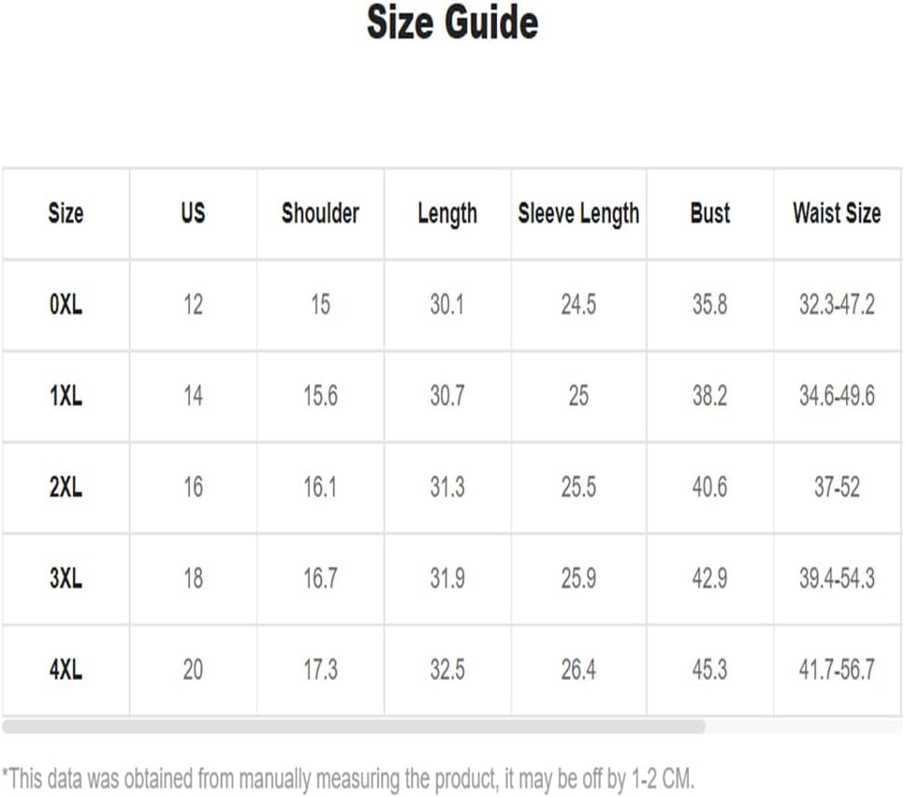The image size is (905, 797).
Task: Select the US size 20 cell
Action: coord(193,670)
